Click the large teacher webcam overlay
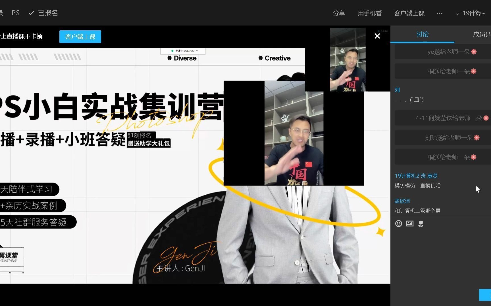This screenshot has width=491, height=306. (x=294, y=133)
